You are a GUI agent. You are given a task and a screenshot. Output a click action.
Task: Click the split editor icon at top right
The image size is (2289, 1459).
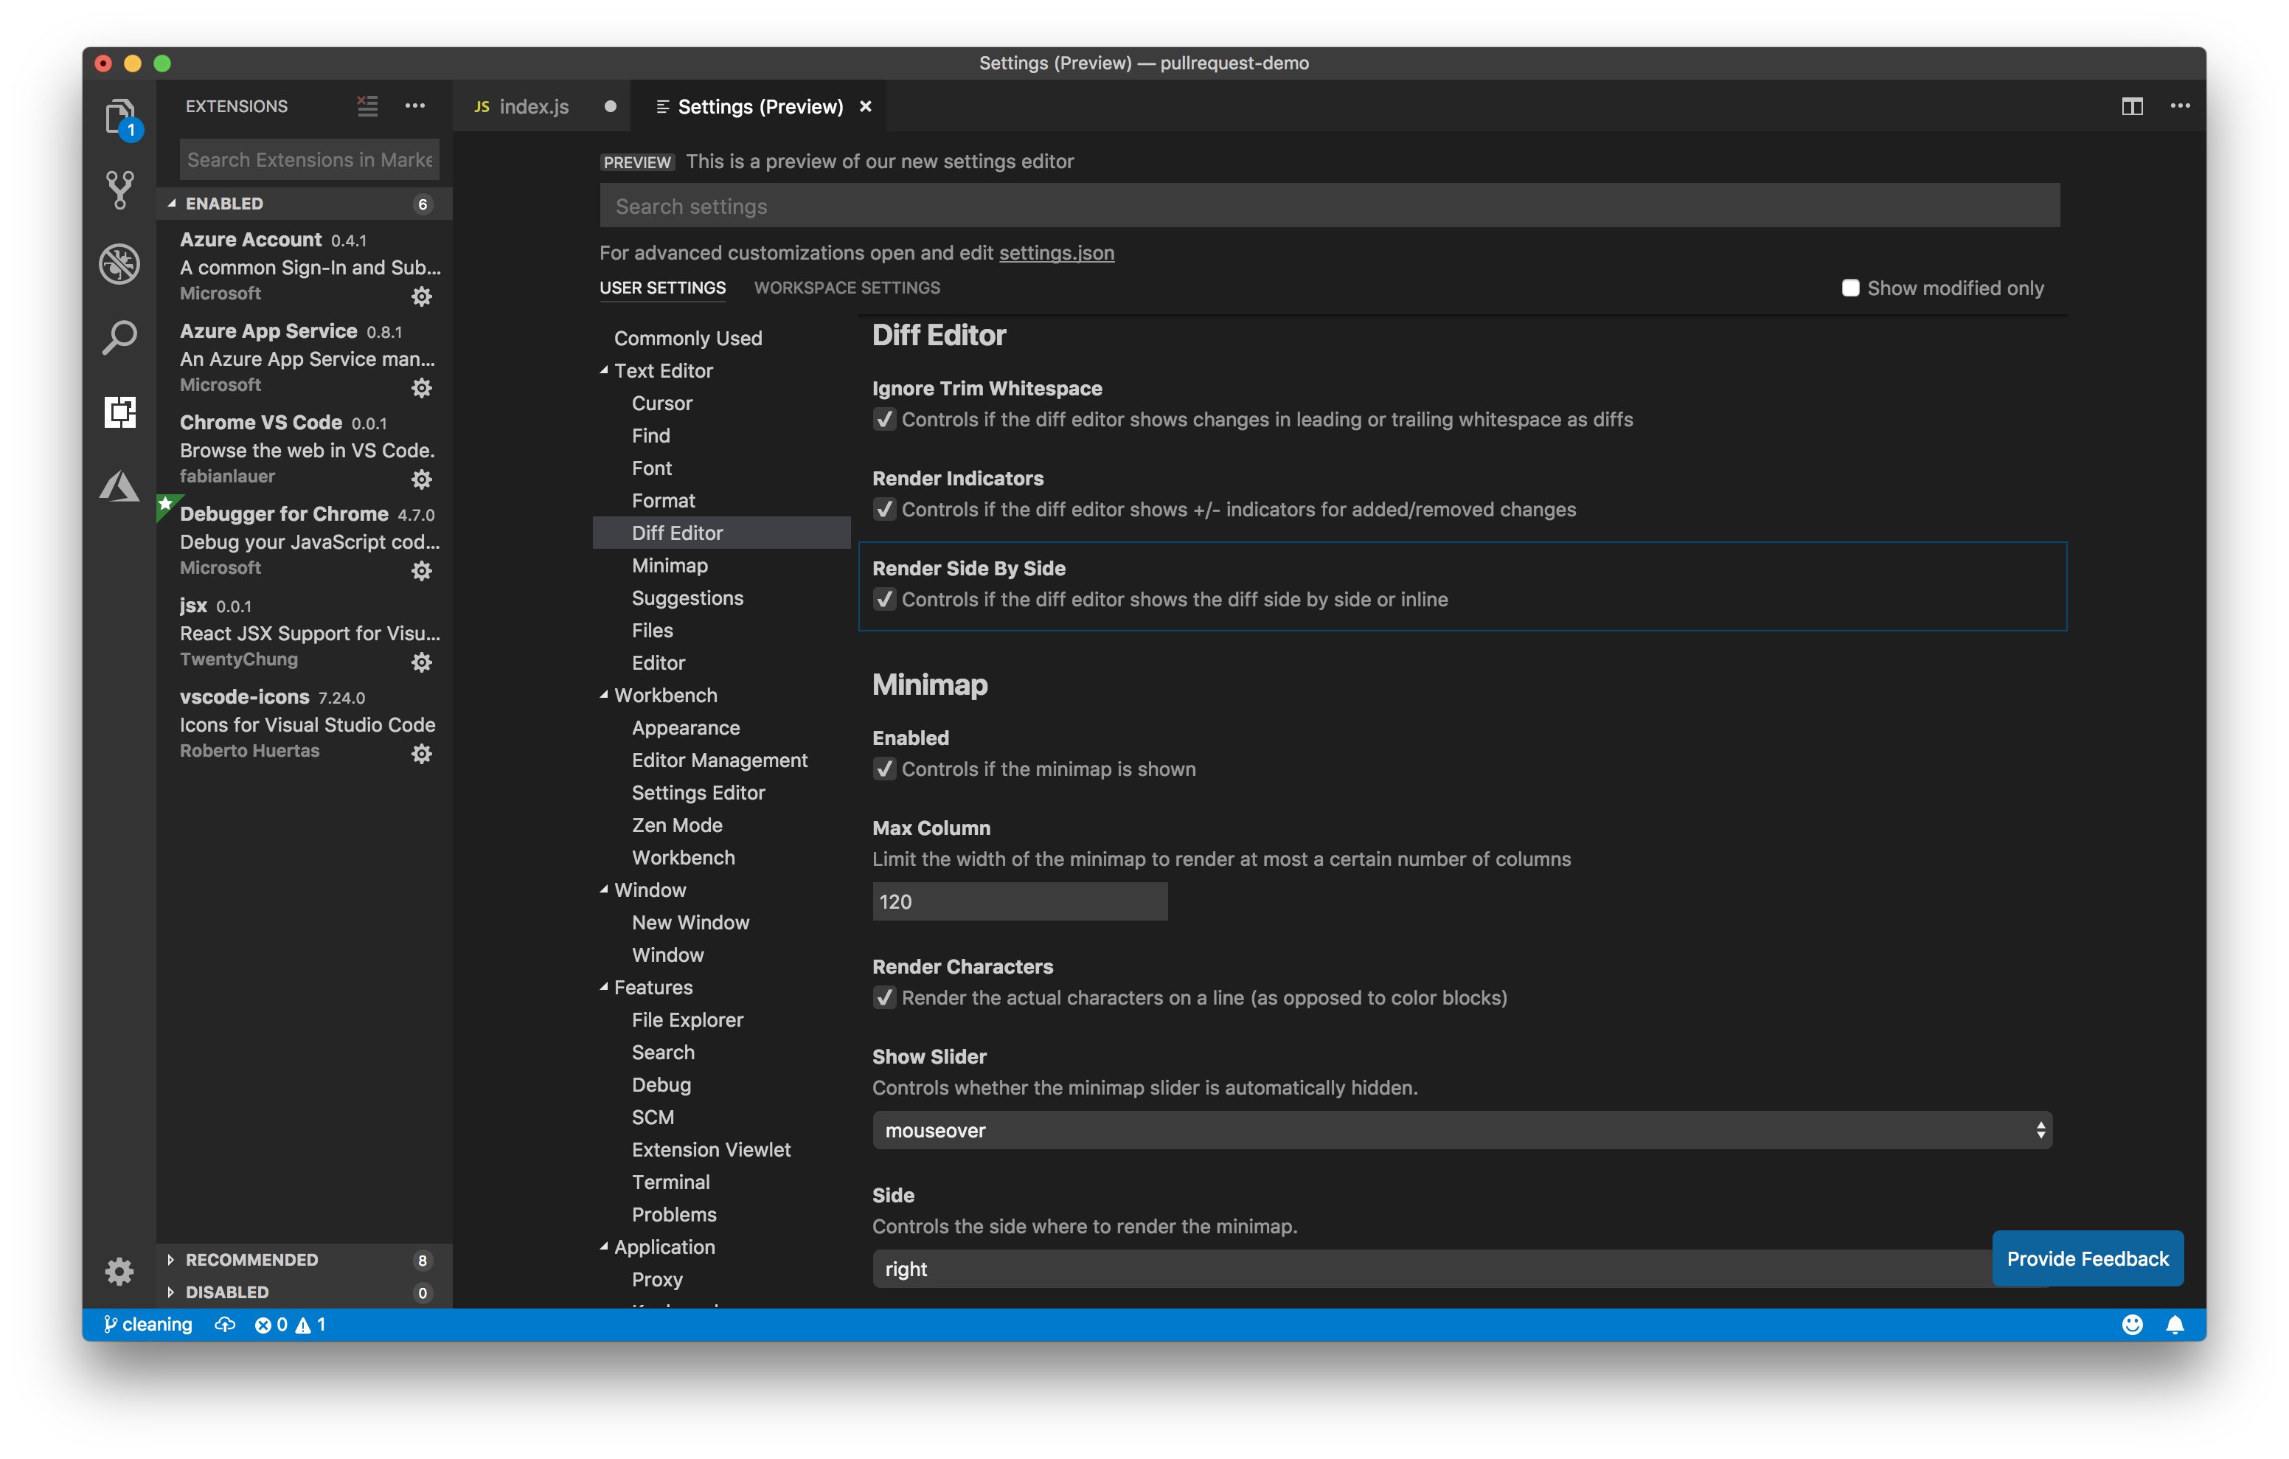click(2131, 105)
